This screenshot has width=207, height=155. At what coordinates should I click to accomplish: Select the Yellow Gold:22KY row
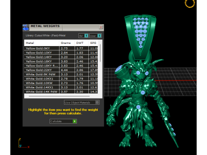click(61, 70)
